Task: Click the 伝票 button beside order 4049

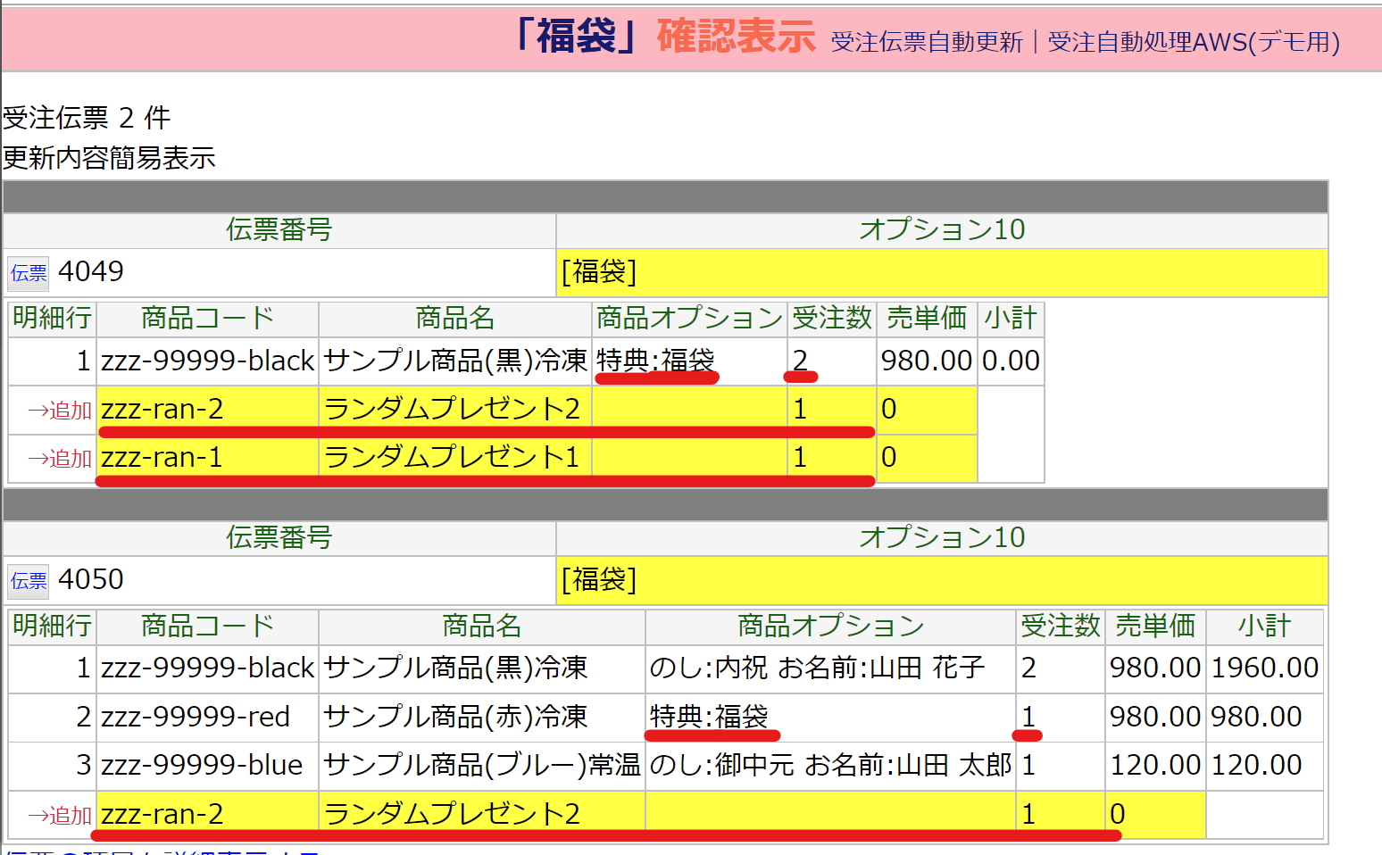Action: [29, 273]
